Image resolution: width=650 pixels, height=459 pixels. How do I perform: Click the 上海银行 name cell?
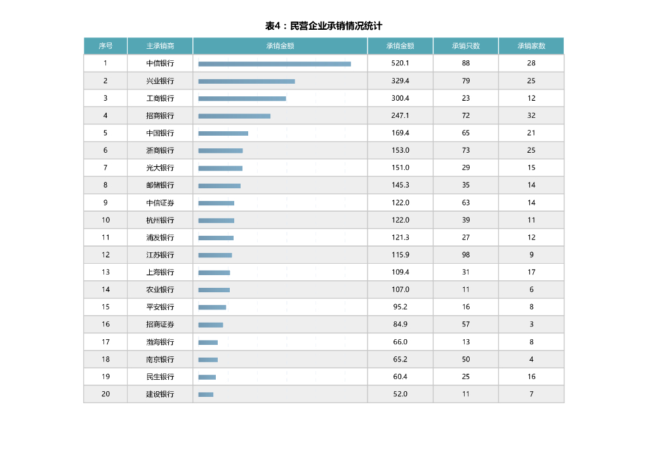[x=160, y=273]
